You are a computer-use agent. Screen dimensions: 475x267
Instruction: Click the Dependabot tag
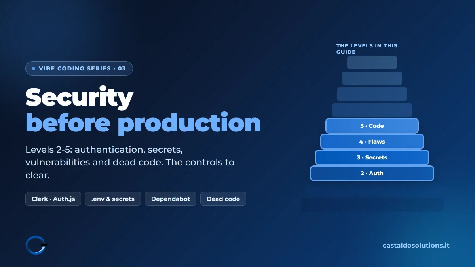pyautogui.click(x=171, y=199)
